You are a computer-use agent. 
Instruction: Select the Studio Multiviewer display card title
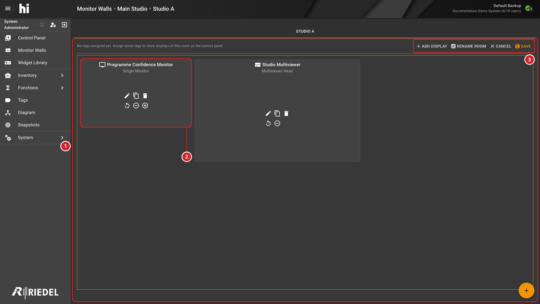click(x=281, y=65)
